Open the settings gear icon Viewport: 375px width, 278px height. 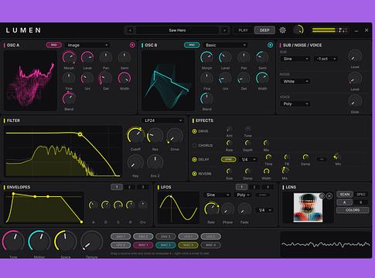point(282,30)
